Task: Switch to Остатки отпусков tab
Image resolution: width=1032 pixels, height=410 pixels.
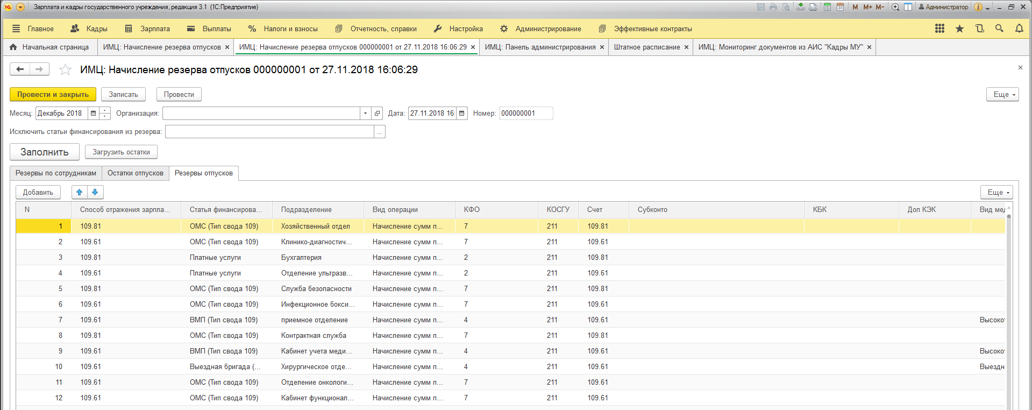Action: tap(135, 173)
